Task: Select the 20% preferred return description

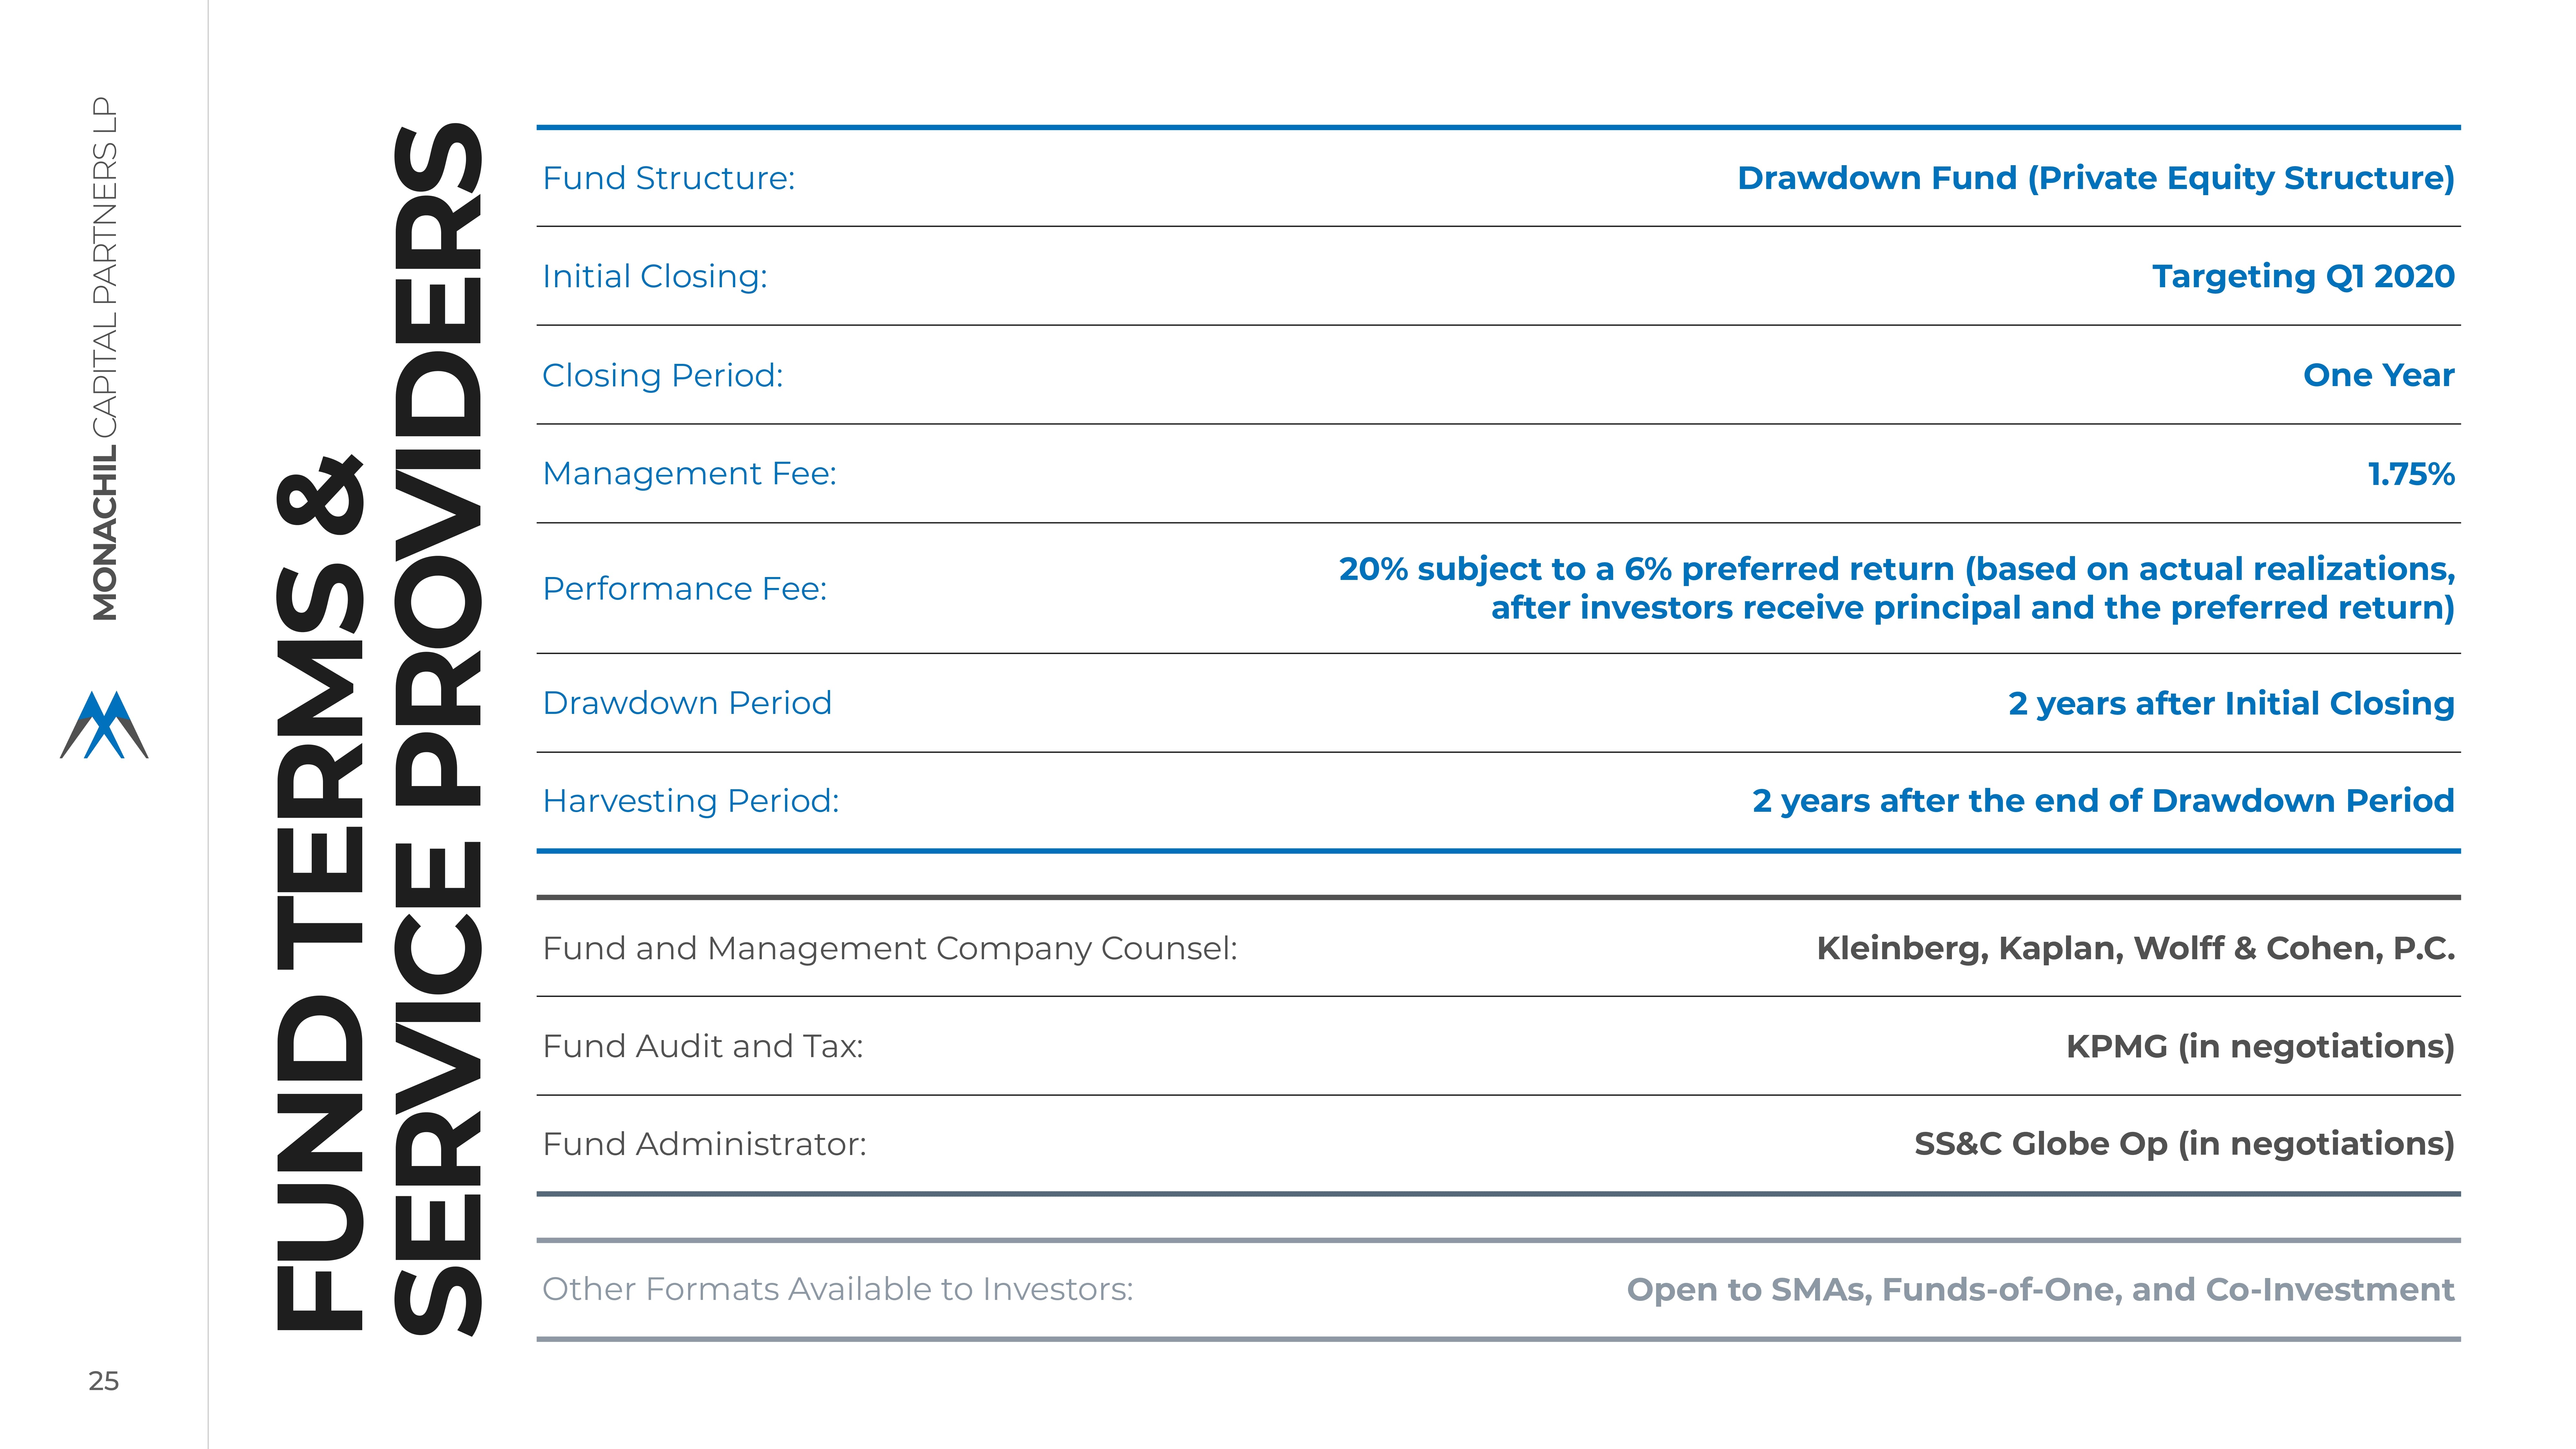Action: point(1897,588)
